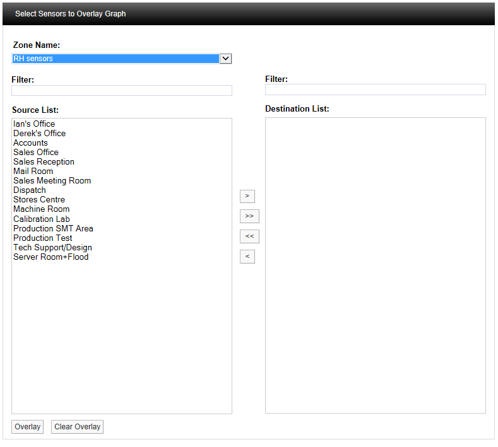
Task: Focus the Source List filter field
Action: pyautogui.click(x=122, y=90)
